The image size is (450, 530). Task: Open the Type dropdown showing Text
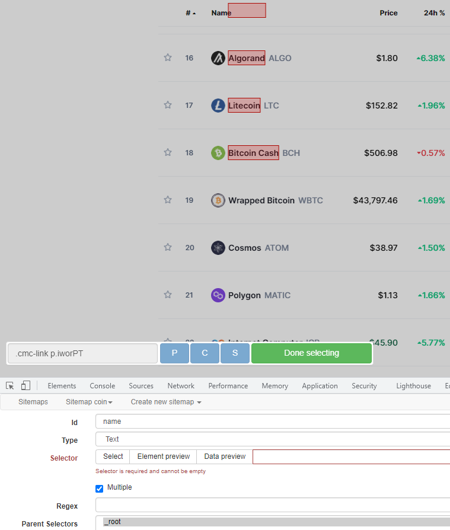pyautogui.click(x=273, y=439)
